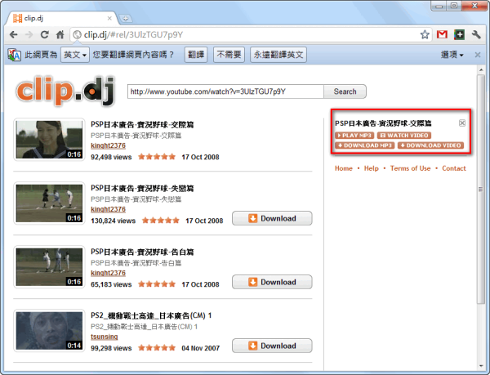The image size is (490, 375).
Task: Close the translation bar
Action: coord(478,55)
